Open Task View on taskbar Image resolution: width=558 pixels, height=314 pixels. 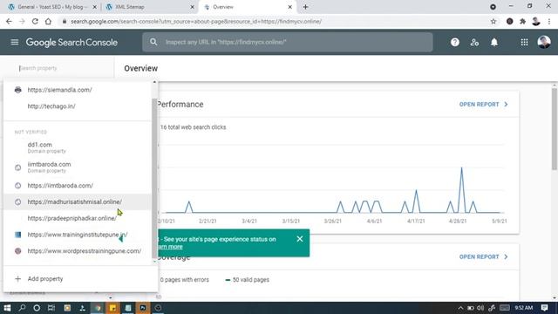point(51,308)
